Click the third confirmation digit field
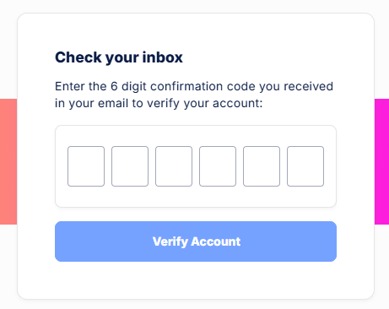 (174, 166)
